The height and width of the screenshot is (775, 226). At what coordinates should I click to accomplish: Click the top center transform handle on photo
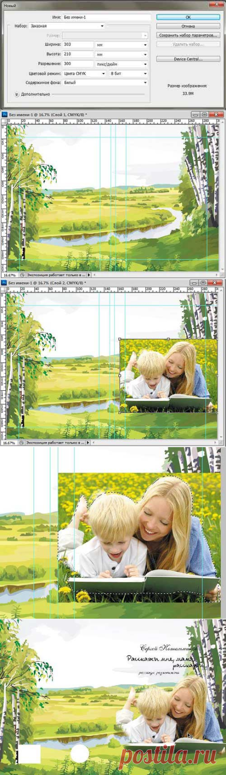tap(169, 339)
